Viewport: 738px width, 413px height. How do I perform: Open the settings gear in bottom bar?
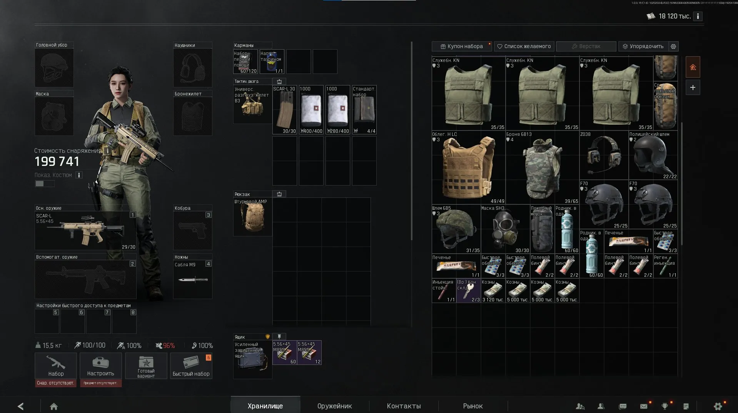click(718, 406)
